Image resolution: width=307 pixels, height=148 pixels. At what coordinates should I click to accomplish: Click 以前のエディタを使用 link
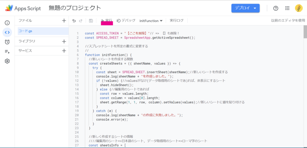288,21
